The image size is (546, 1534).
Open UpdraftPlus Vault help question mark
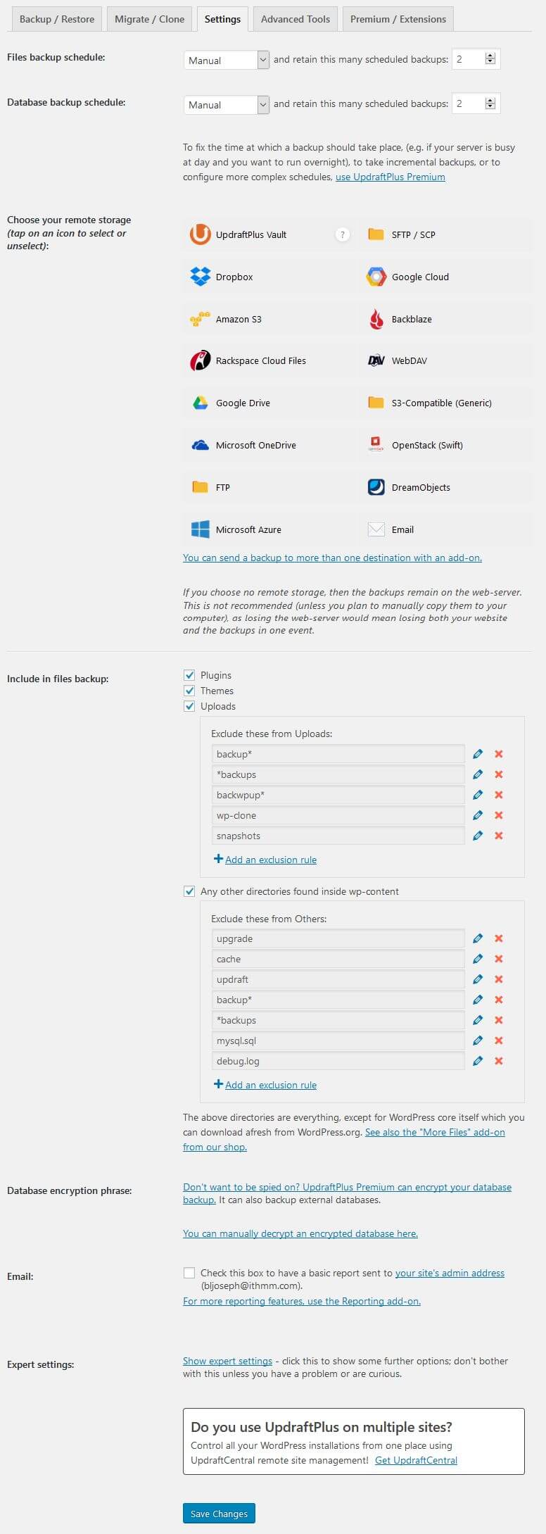[342, 235]
